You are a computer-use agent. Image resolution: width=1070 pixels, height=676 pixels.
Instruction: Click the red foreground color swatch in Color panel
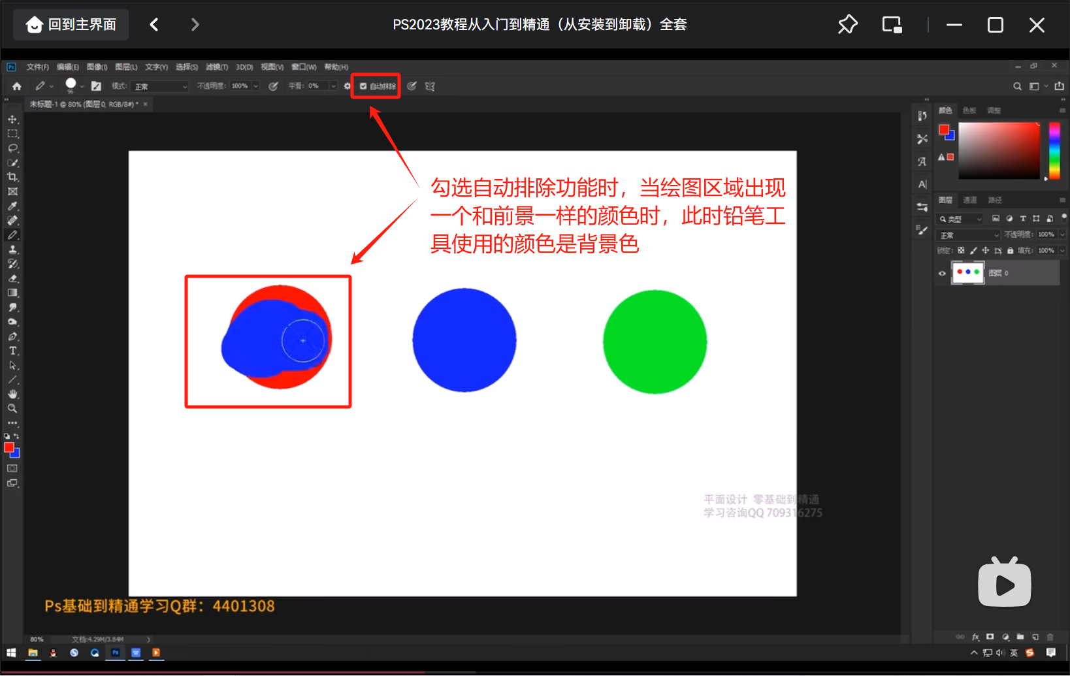click(x=944, y=130)
